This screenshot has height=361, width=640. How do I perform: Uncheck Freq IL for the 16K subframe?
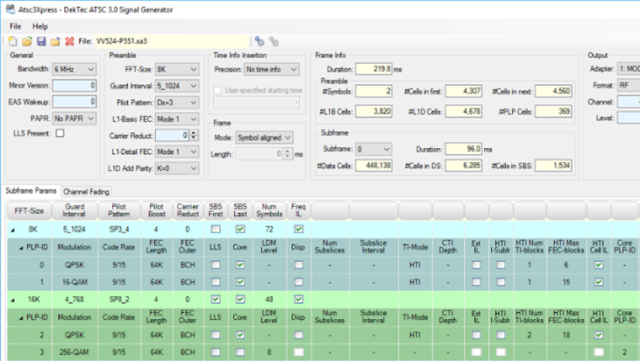click(x=298, y=299)
